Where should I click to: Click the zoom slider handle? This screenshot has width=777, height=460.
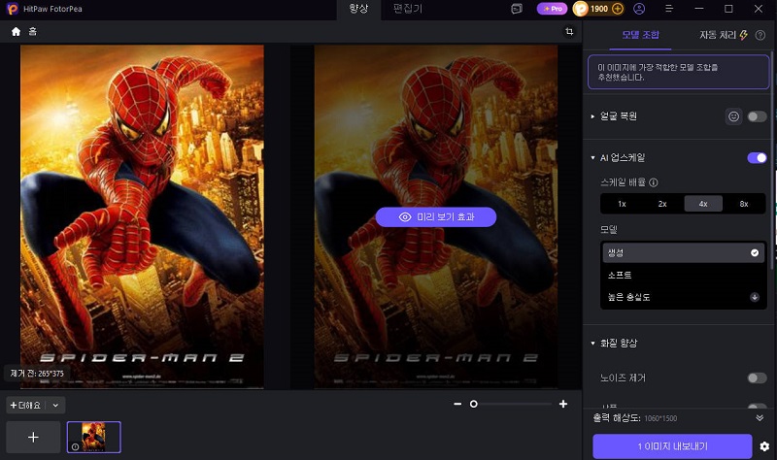[474, 404]
